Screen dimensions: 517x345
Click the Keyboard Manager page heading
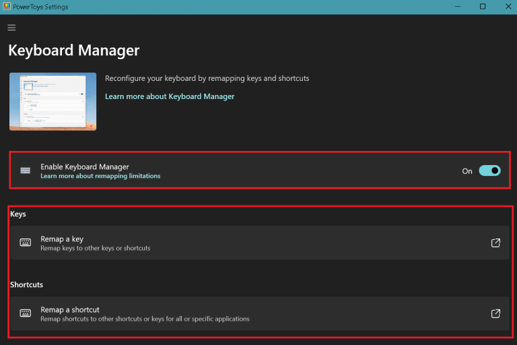tap(74, 51)
